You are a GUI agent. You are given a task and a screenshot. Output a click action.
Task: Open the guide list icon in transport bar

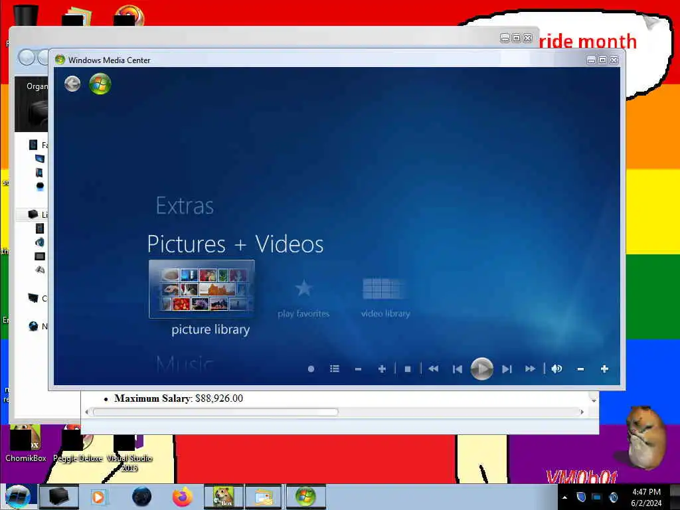click(x=335, y=369)
